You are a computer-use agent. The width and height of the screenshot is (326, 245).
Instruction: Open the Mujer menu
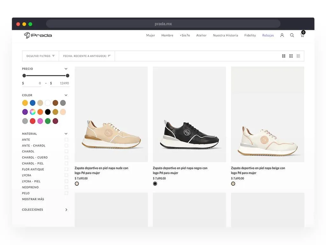click(151, 35)
